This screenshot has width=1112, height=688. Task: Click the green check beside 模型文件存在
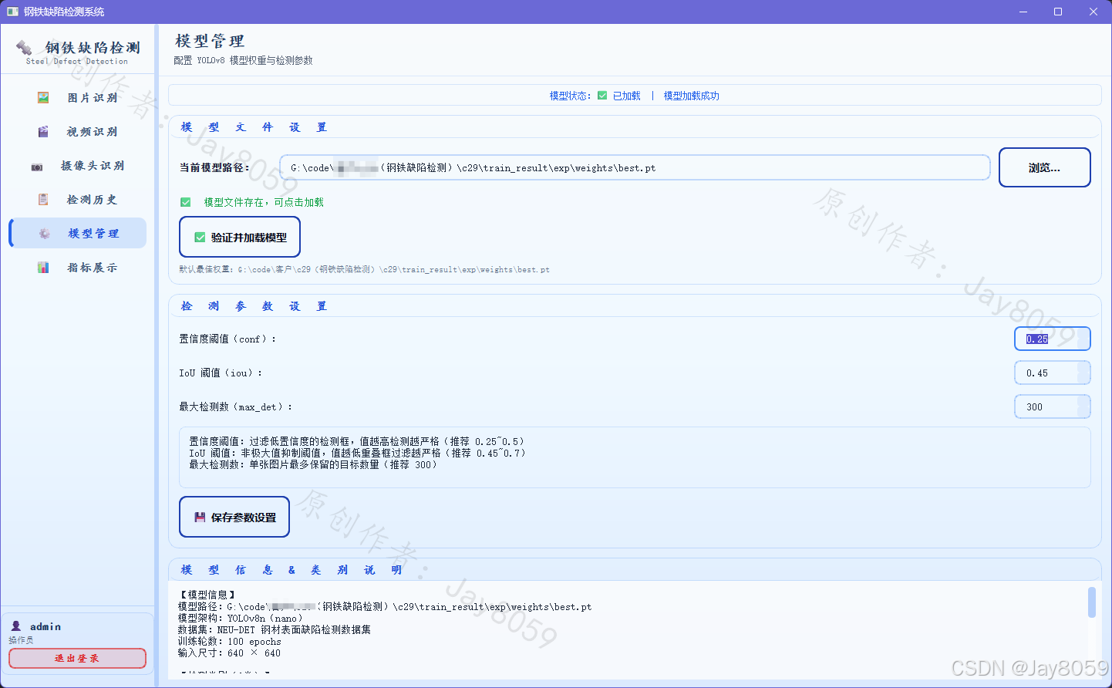186,202
